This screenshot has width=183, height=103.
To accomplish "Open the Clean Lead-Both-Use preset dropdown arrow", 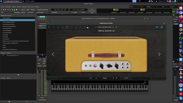I will pos(116,27).
